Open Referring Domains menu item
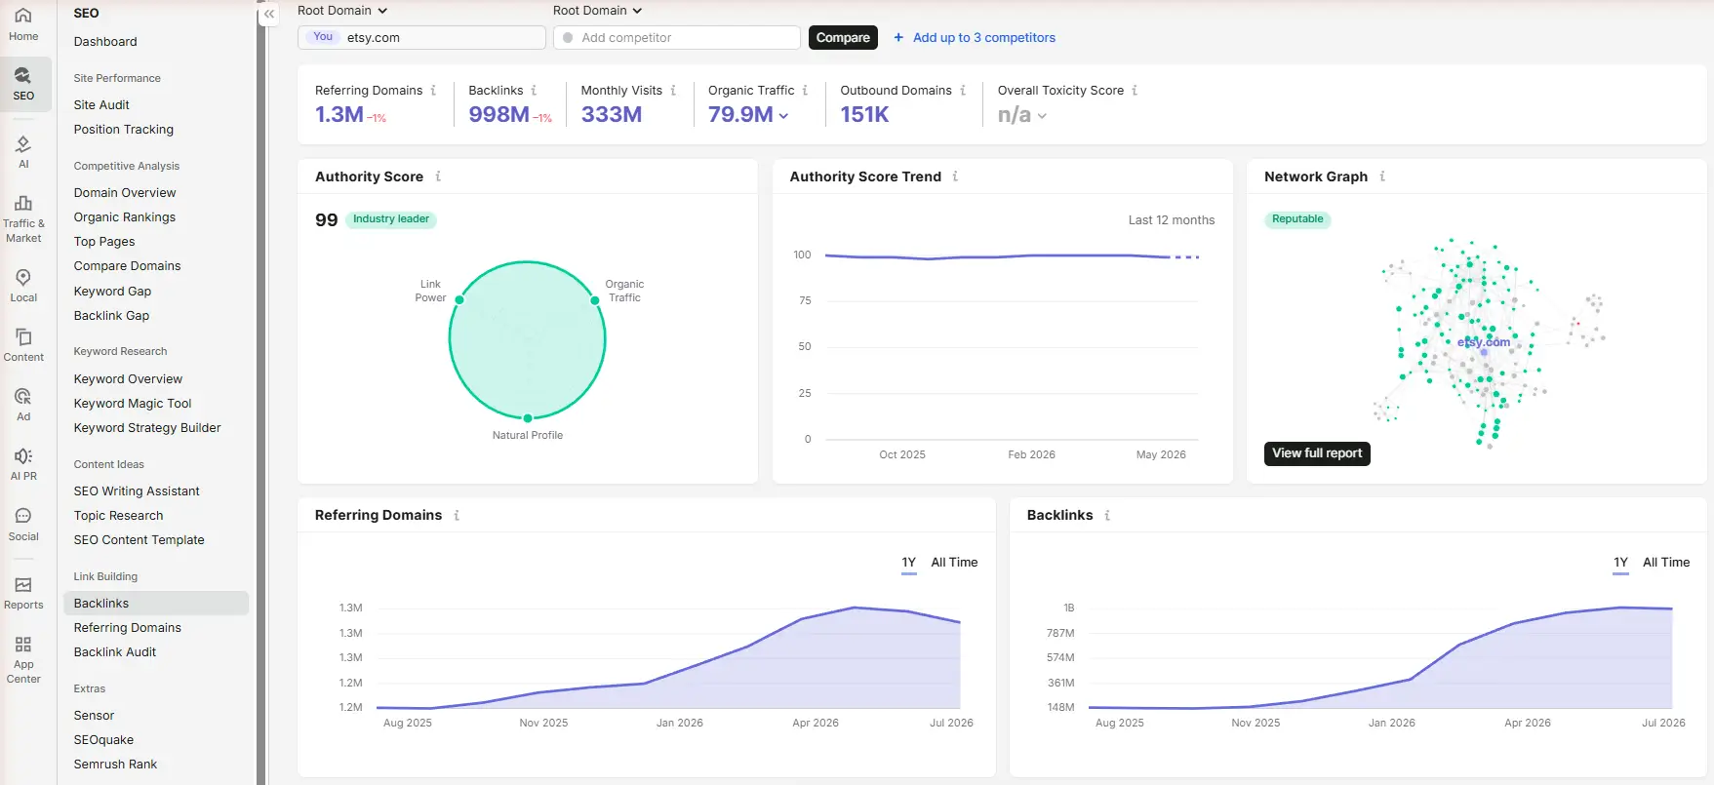The width and height of the screenshot is (1714, 785). pos(128,628)
